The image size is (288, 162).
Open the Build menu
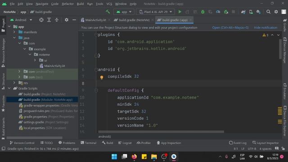point(80,4)
